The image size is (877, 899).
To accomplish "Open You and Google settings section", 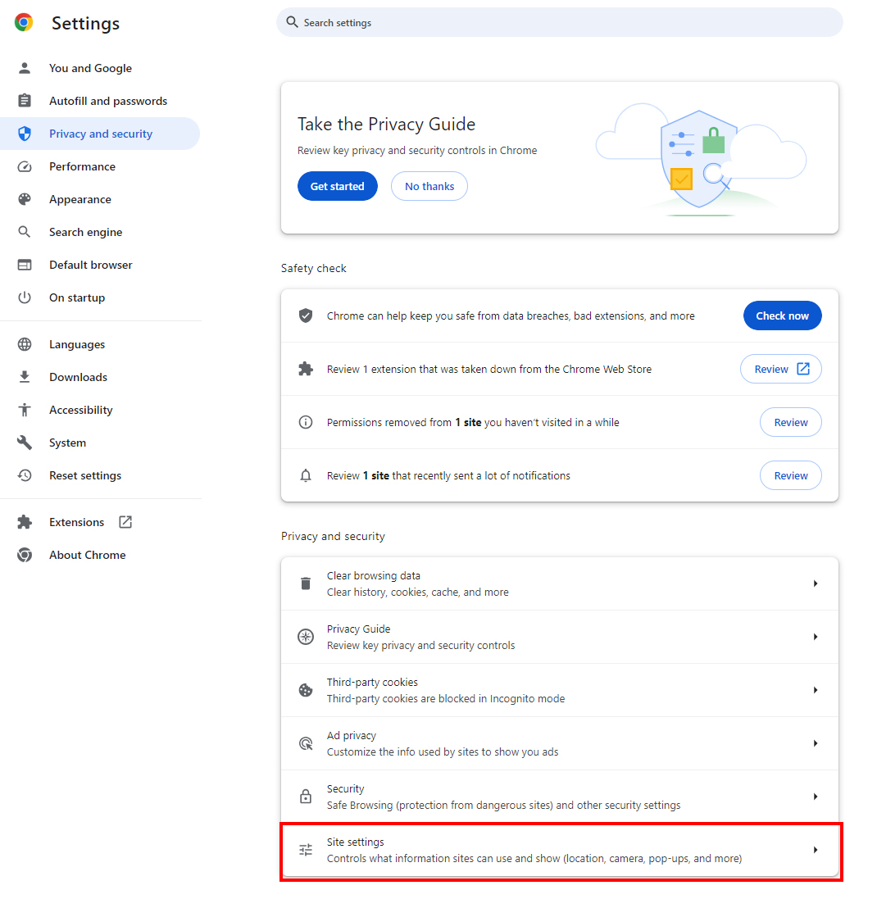I will tap(100, 68).
